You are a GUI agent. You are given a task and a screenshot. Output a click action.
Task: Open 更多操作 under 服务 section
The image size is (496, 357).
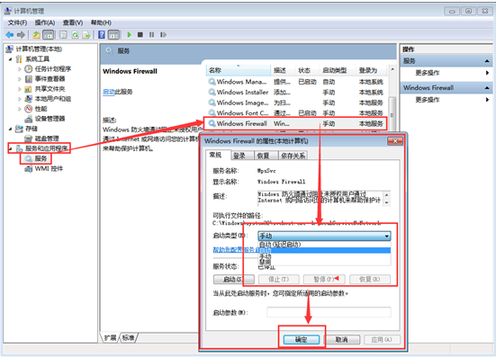click(428, 73)
